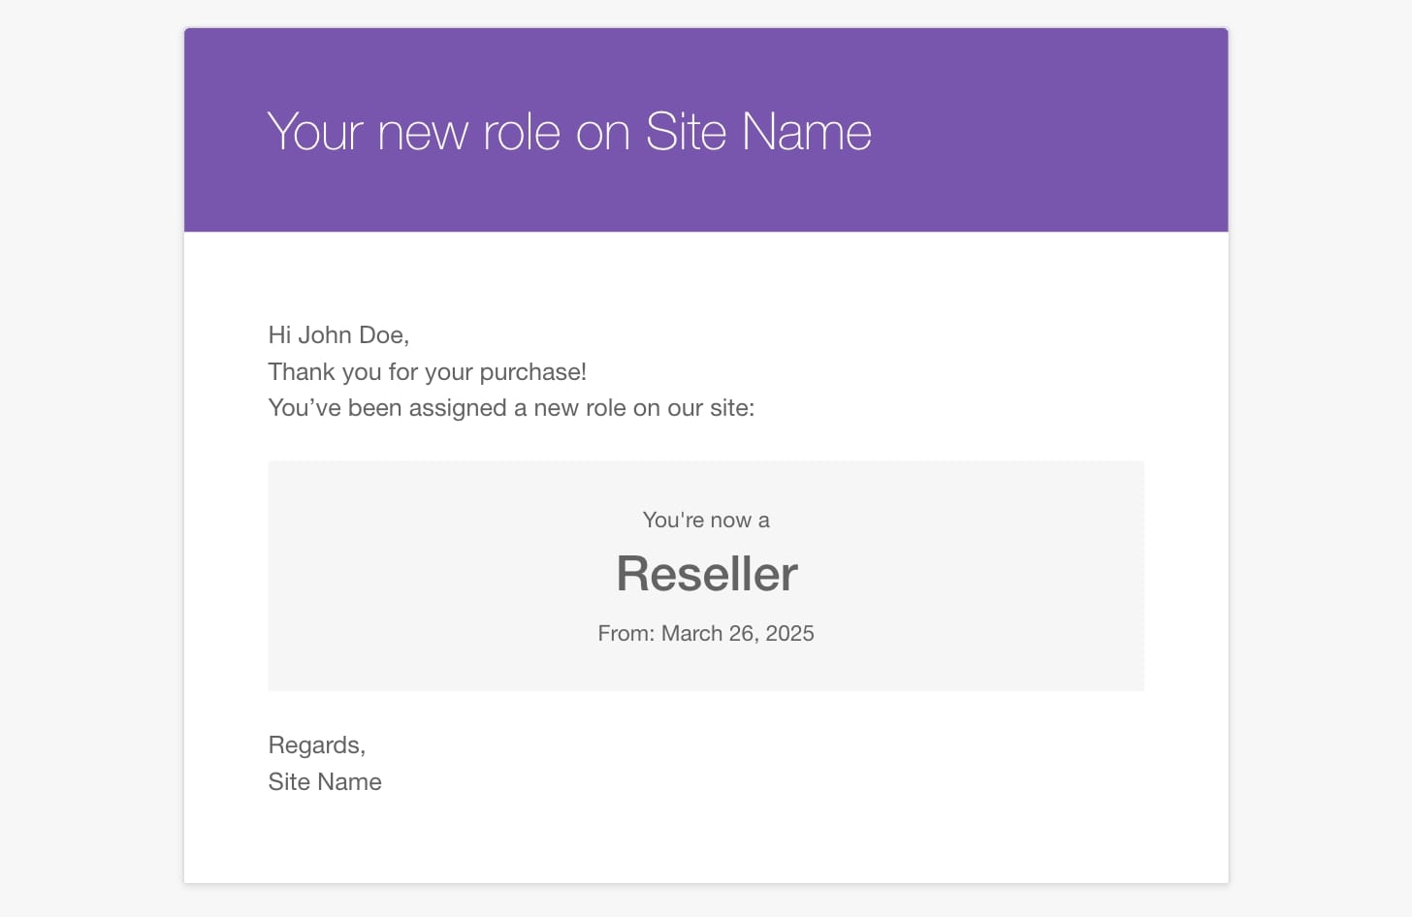Click the word "Your" in the header title
1412x917 pixels.
pyautogui.click(x=315, y=132)
